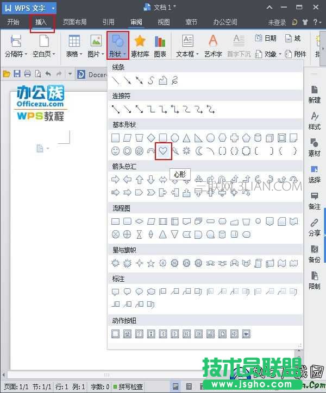The image size is (326, 393).
Task: Choose the rectangular callout shape
Action: [115, 291]
